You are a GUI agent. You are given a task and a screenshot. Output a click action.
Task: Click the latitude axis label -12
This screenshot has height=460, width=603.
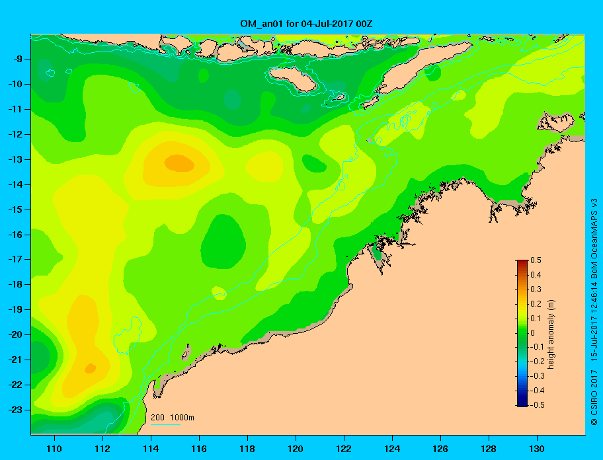[15, 135]
